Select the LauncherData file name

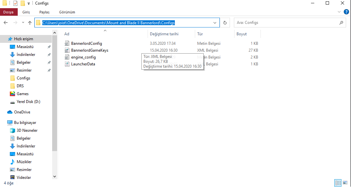tap(83, 64)
